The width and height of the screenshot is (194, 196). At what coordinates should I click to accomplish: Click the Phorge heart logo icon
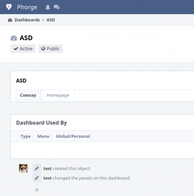pos(9,7)
